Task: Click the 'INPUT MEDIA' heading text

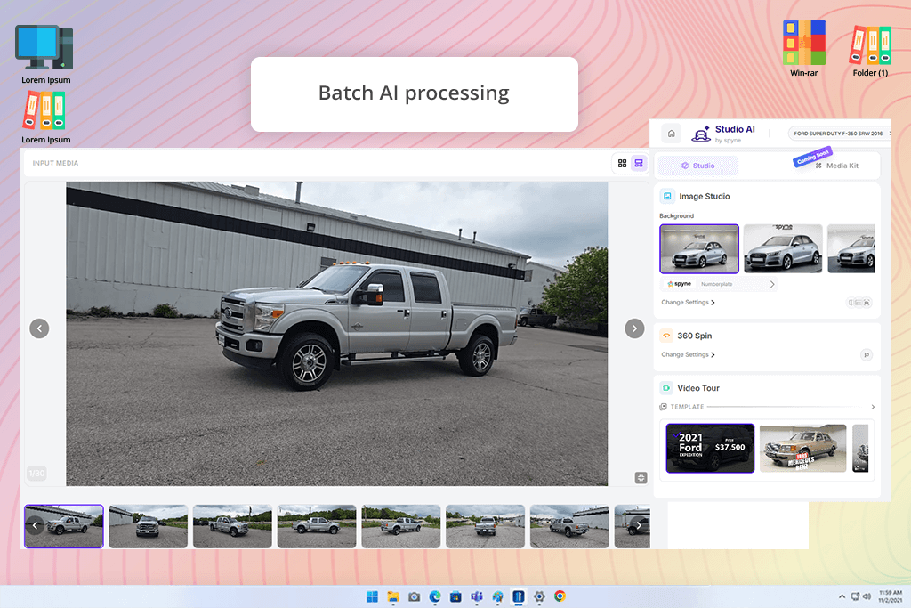Action: click(x=55, y=163)
